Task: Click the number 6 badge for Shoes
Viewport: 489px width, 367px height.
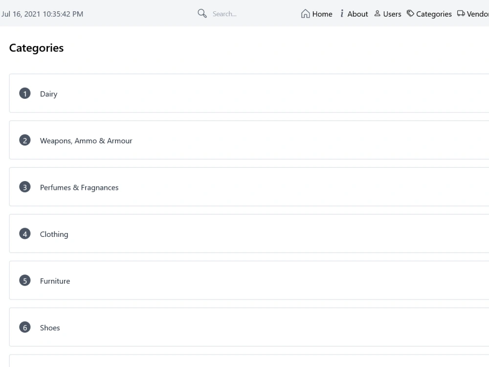Action: click(25, 327)
